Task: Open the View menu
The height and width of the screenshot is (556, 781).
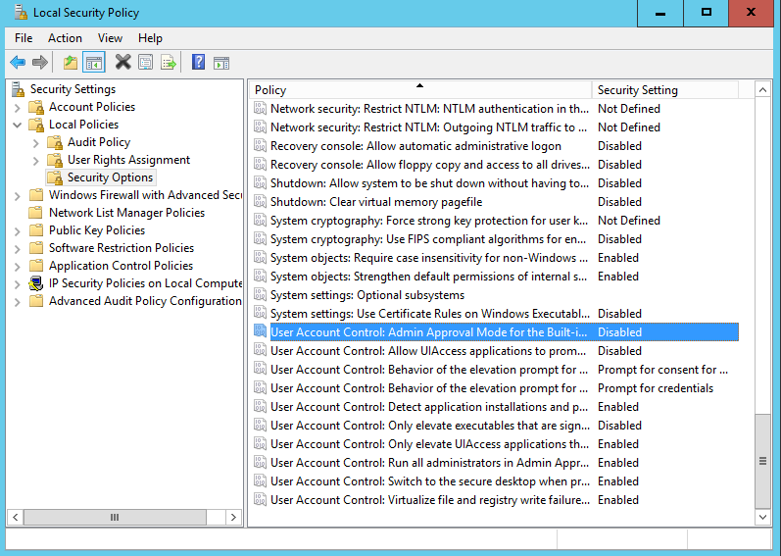Action: point(110,38)
